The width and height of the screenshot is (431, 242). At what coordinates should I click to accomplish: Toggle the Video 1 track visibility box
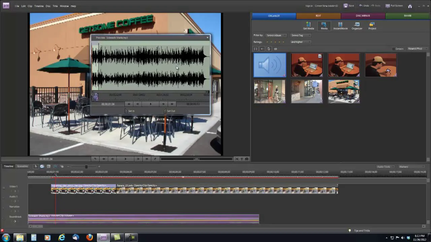coord(4,188)
